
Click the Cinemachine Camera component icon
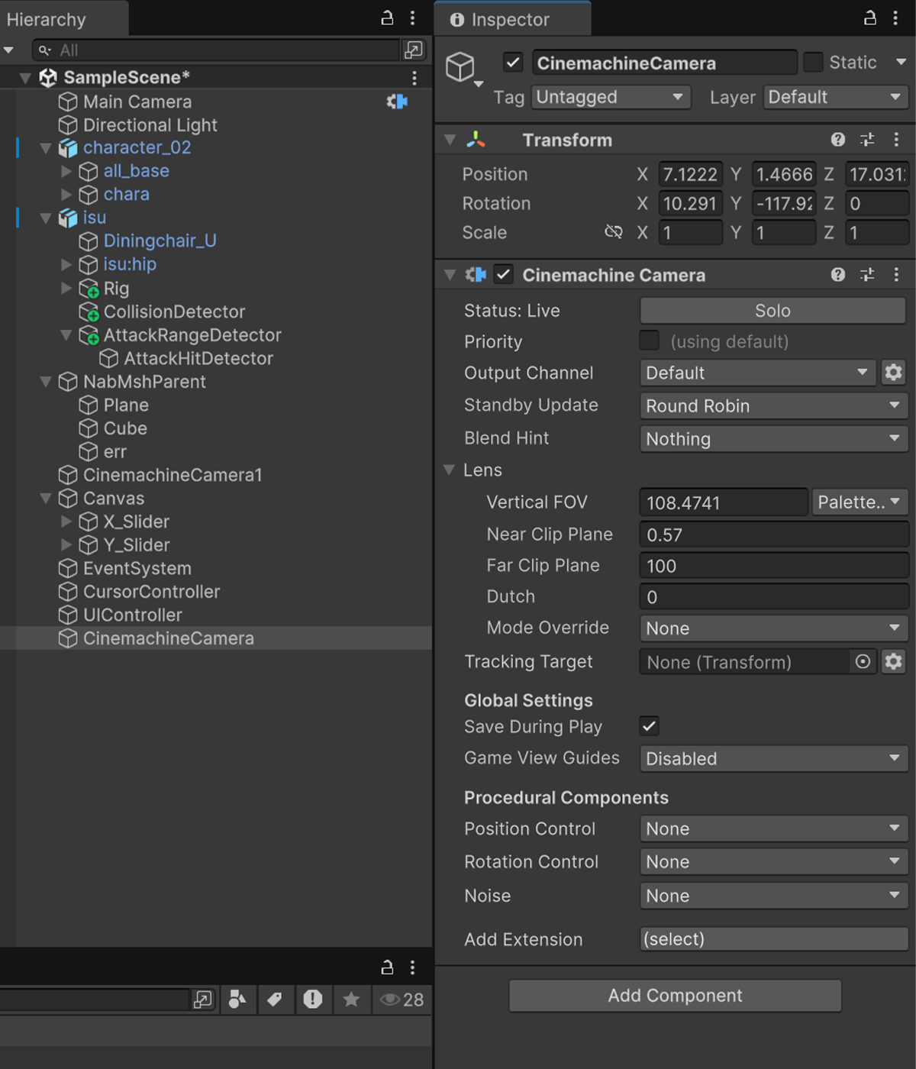click(475, 275)
